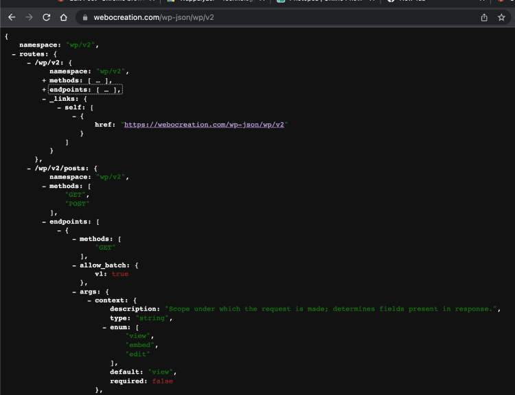
Task: Select the "POST" method value
Action: [x=77, y=204]
